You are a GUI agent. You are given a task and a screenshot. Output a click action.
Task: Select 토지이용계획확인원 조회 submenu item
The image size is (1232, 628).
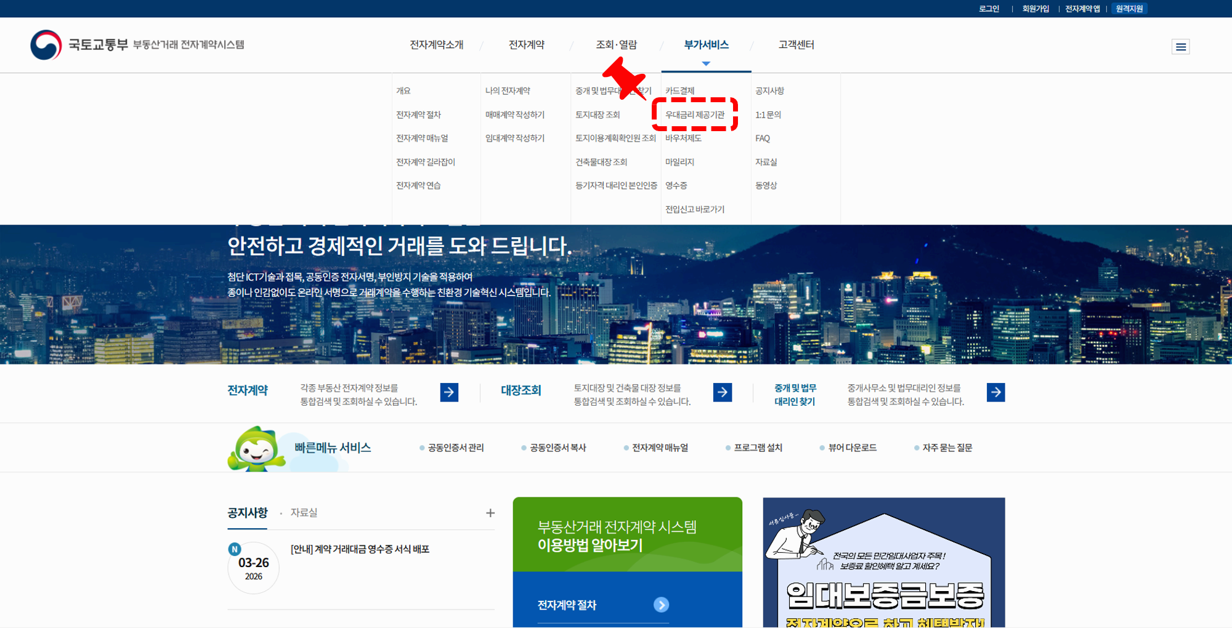[615, 138]
